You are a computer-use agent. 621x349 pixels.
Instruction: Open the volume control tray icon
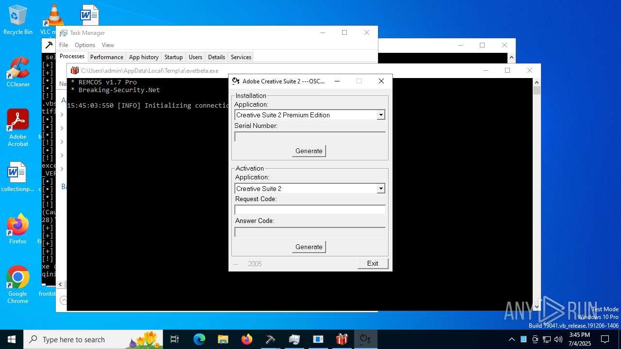coord(558,339)
